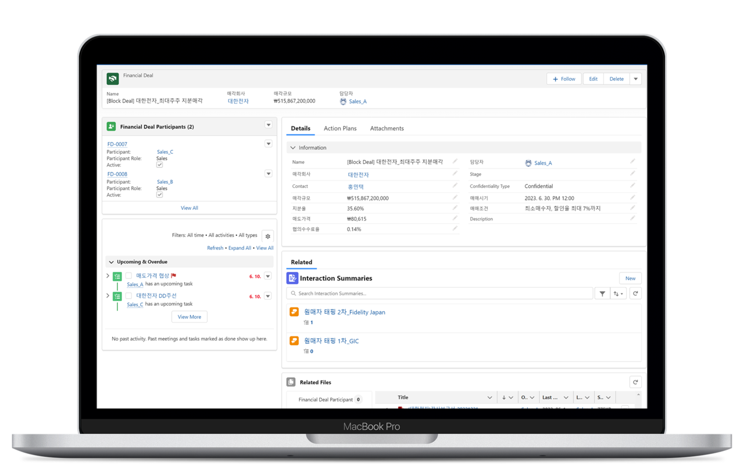This screenshot has width=744, height=473.
Task: Click the Interaction Summaries header icon
Action: tap(292, 278)
